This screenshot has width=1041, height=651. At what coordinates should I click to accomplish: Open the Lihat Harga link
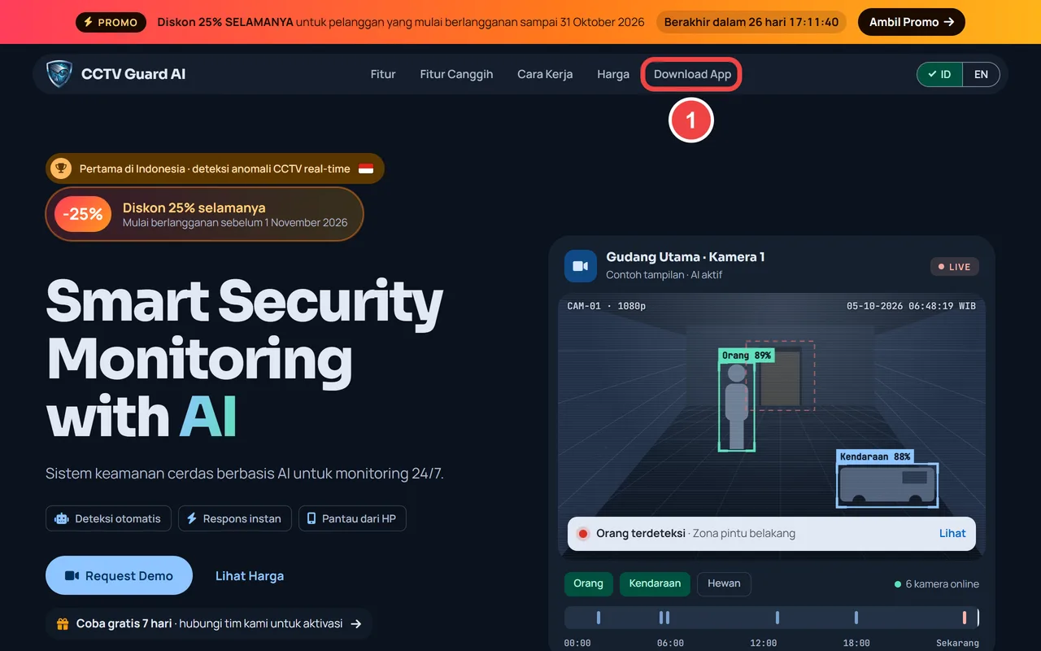pyautogui.click(x=250, y=575)
